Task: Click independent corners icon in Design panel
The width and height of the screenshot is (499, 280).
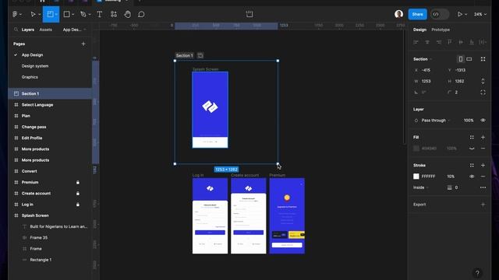Action: coord(483,93)
